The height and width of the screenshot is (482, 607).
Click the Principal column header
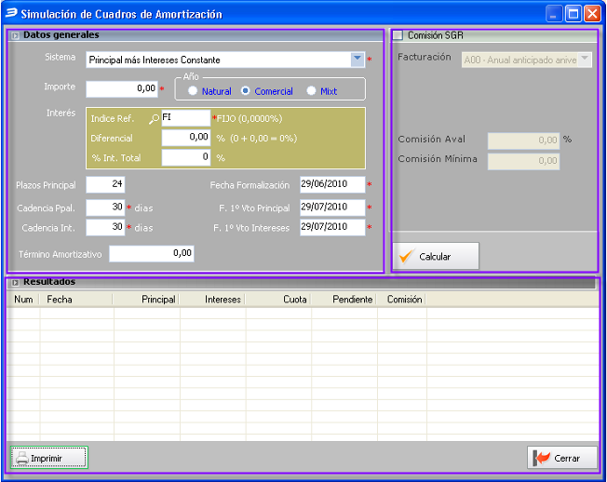(145, 300)
